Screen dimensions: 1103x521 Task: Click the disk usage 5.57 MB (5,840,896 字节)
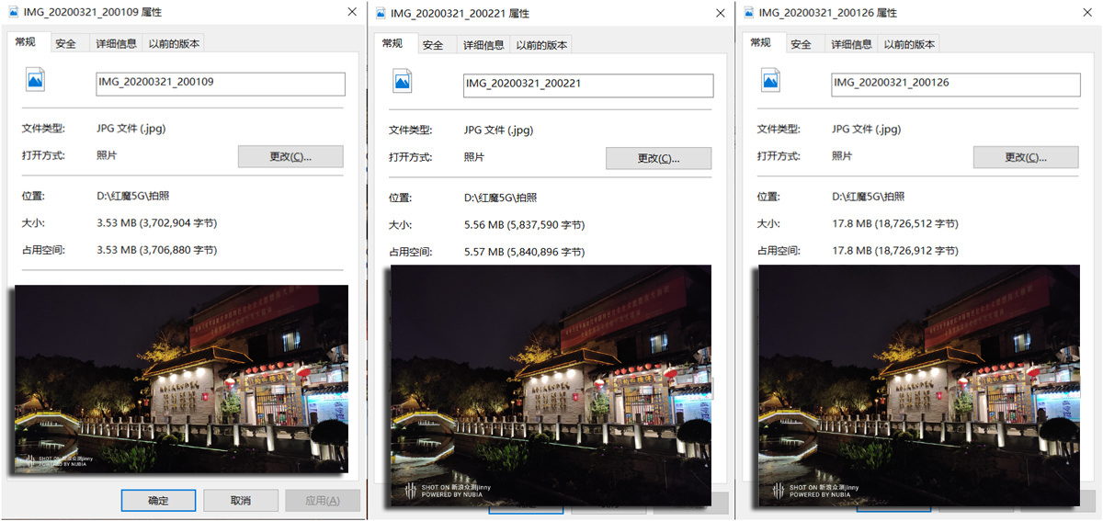[525, 252]
